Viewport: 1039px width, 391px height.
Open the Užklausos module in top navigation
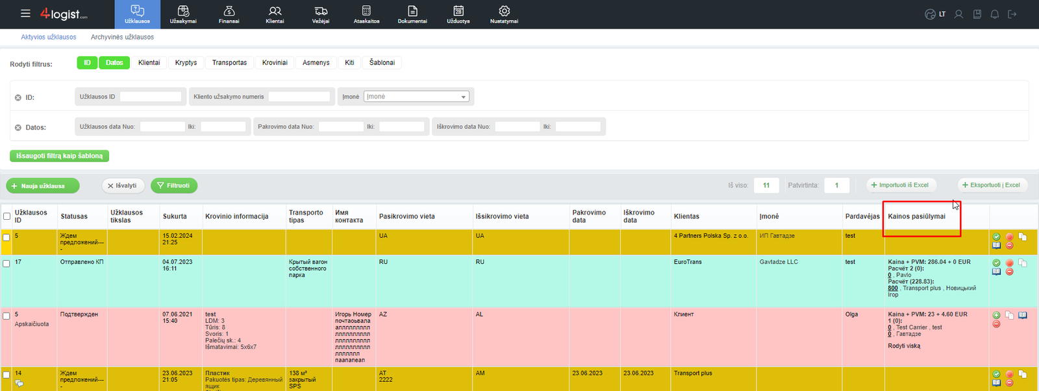[137, 14]
